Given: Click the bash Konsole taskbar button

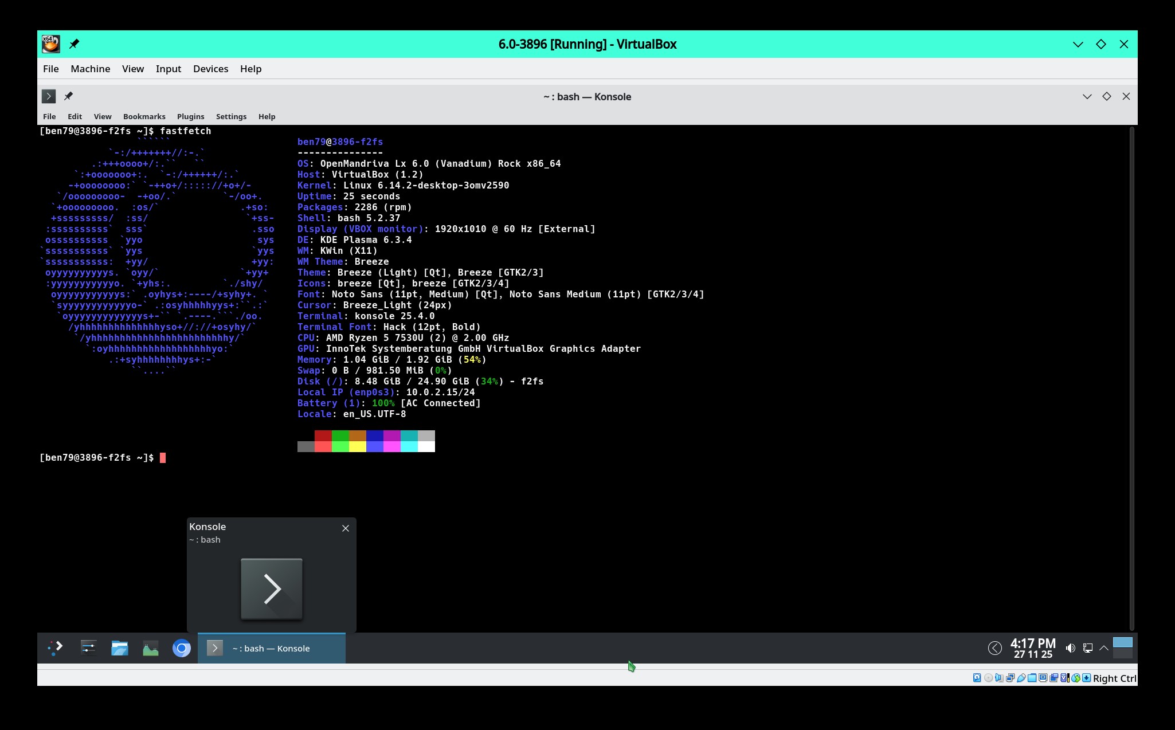Looking at the screenshot, I should tap(272, 648).
